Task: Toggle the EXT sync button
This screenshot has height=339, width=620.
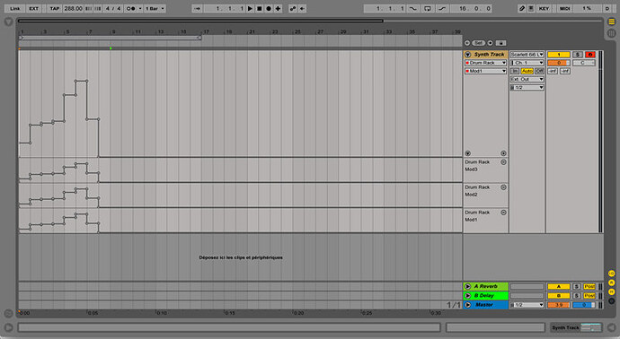Action: tap(33, 8)
